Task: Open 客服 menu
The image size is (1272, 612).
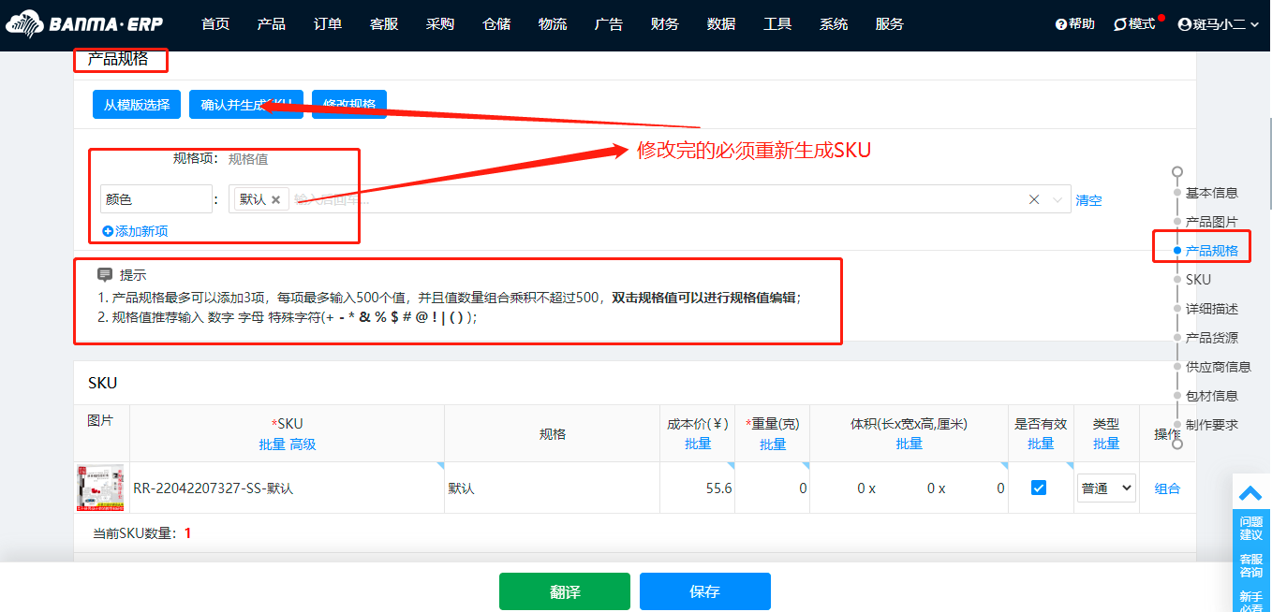Action: (x=384, y=24)
